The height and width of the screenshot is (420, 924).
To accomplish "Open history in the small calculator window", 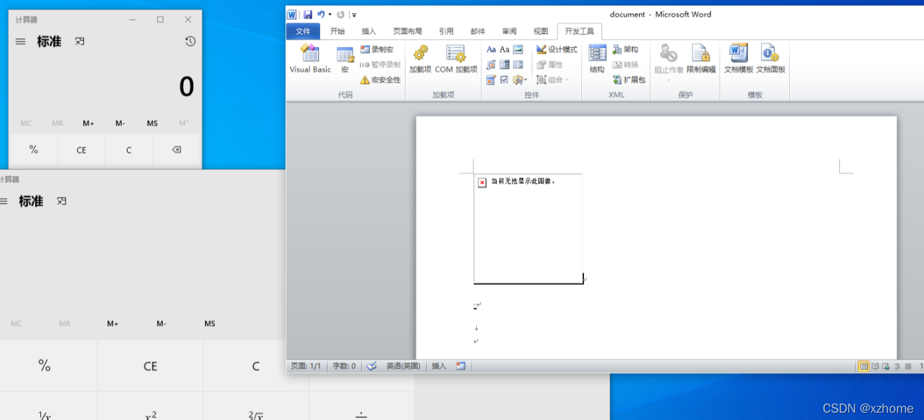I will pyautogui.click(x=190, y=41).
